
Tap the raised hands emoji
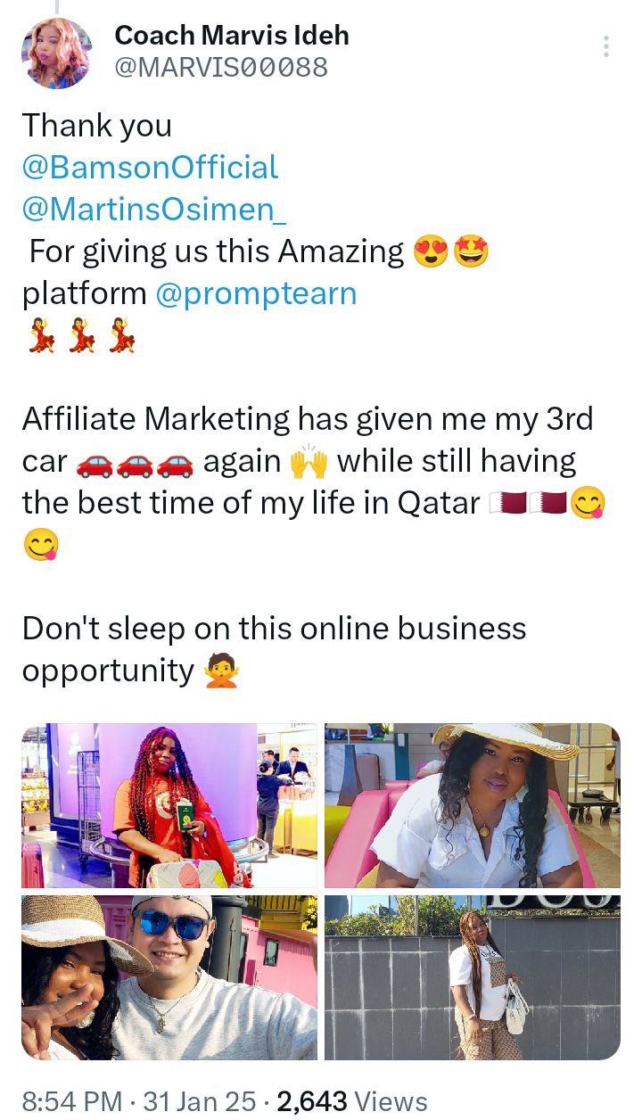(309, 462)
